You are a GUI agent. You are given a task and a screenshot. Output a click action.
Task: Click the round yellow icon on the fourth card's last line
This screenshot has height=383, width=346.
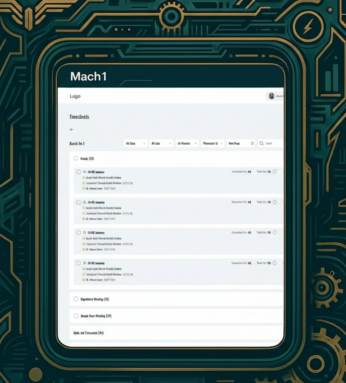coord(84,280)
